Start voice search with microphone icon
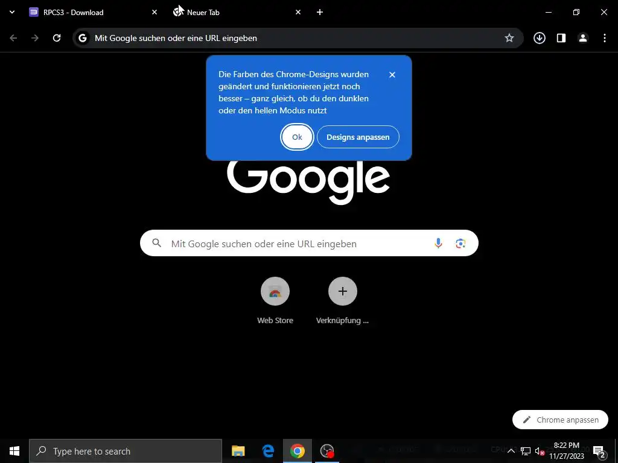Image resolution: width=618 pixels, height=463 pixels. point(438,244)
